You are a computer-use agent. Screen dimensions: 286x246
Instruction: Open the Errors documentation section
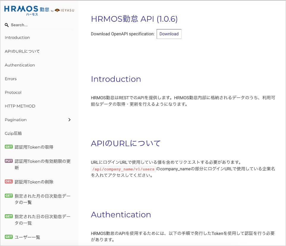tap(11, 79)
